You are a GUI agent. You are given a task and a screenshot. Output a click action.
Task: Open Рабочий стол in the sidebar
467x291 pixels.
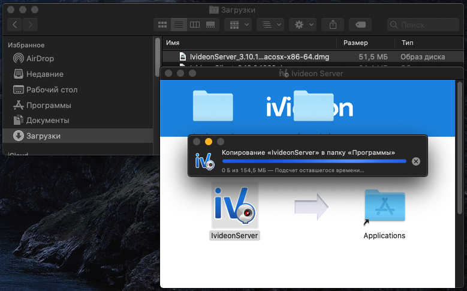coord(78,89)
